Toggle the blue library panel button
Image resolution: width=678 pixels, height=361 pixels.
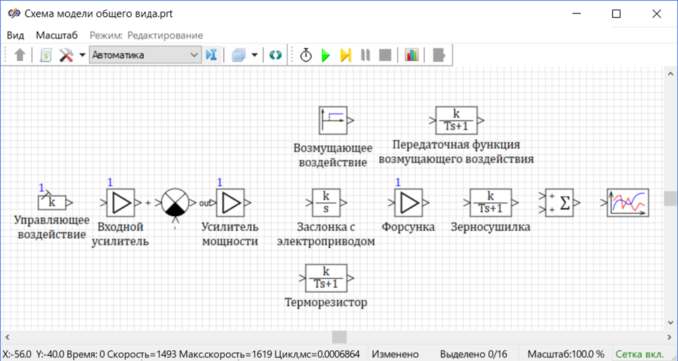212,55
